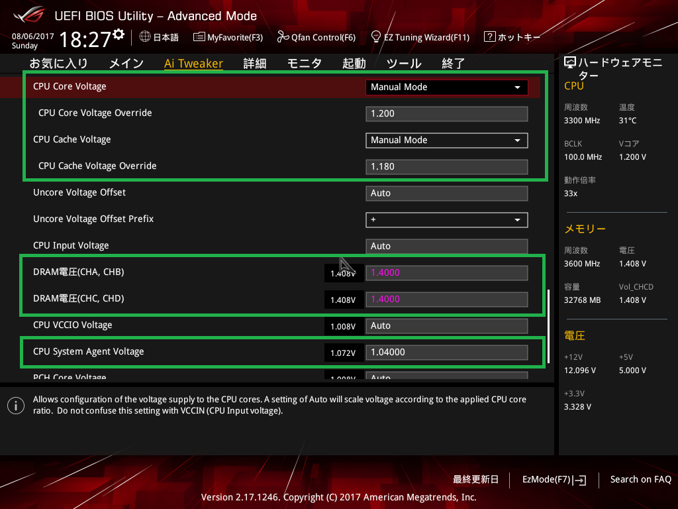678x509 pixels.
Task: Click the CPU Core Voltage Override field
Action: pos(447,114)
